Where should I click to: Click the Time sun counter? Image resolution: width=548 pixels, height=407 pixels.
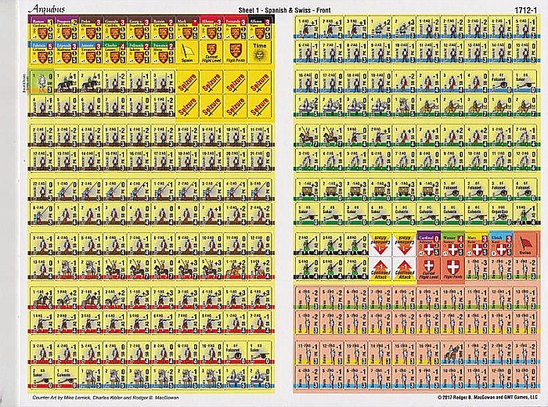pos(260,52)
